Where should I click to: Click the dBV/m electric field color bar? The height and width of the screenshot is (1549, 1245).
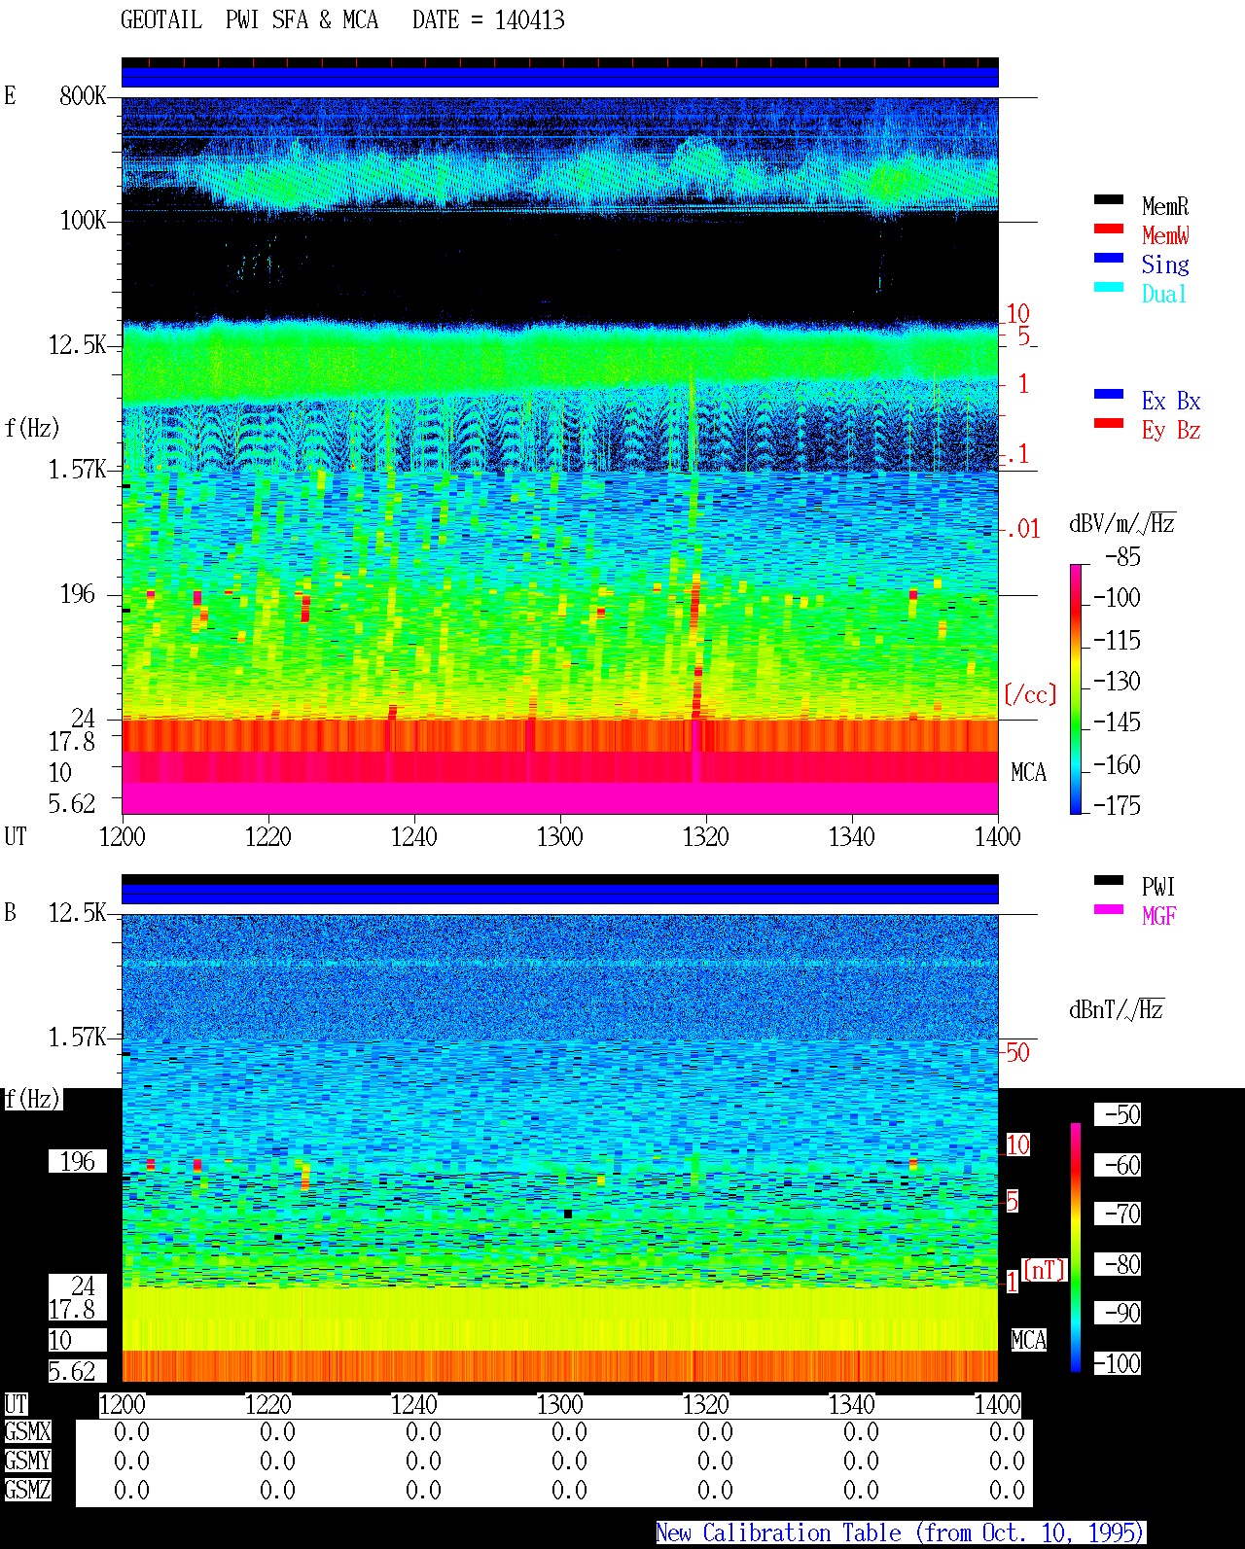tap(1076, 688)
